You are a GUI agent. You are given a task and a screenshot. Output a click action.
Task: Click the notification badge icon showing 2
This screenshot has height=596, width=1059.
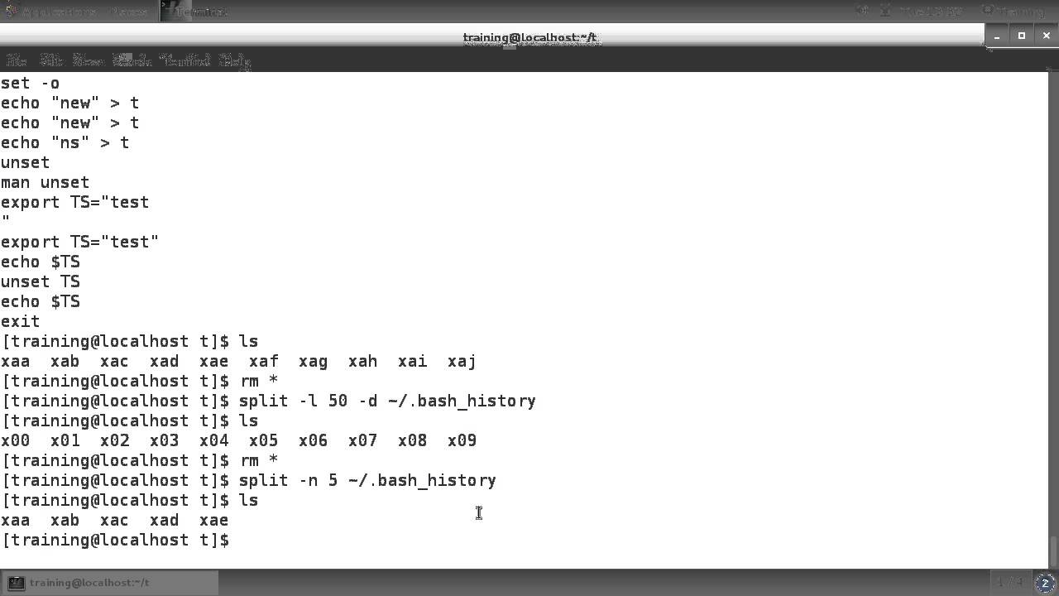(1045, 584)
